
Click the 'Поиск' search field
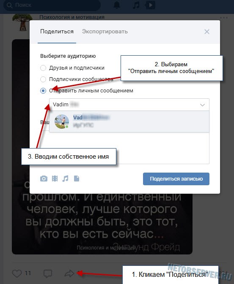[x=52, y=5]
